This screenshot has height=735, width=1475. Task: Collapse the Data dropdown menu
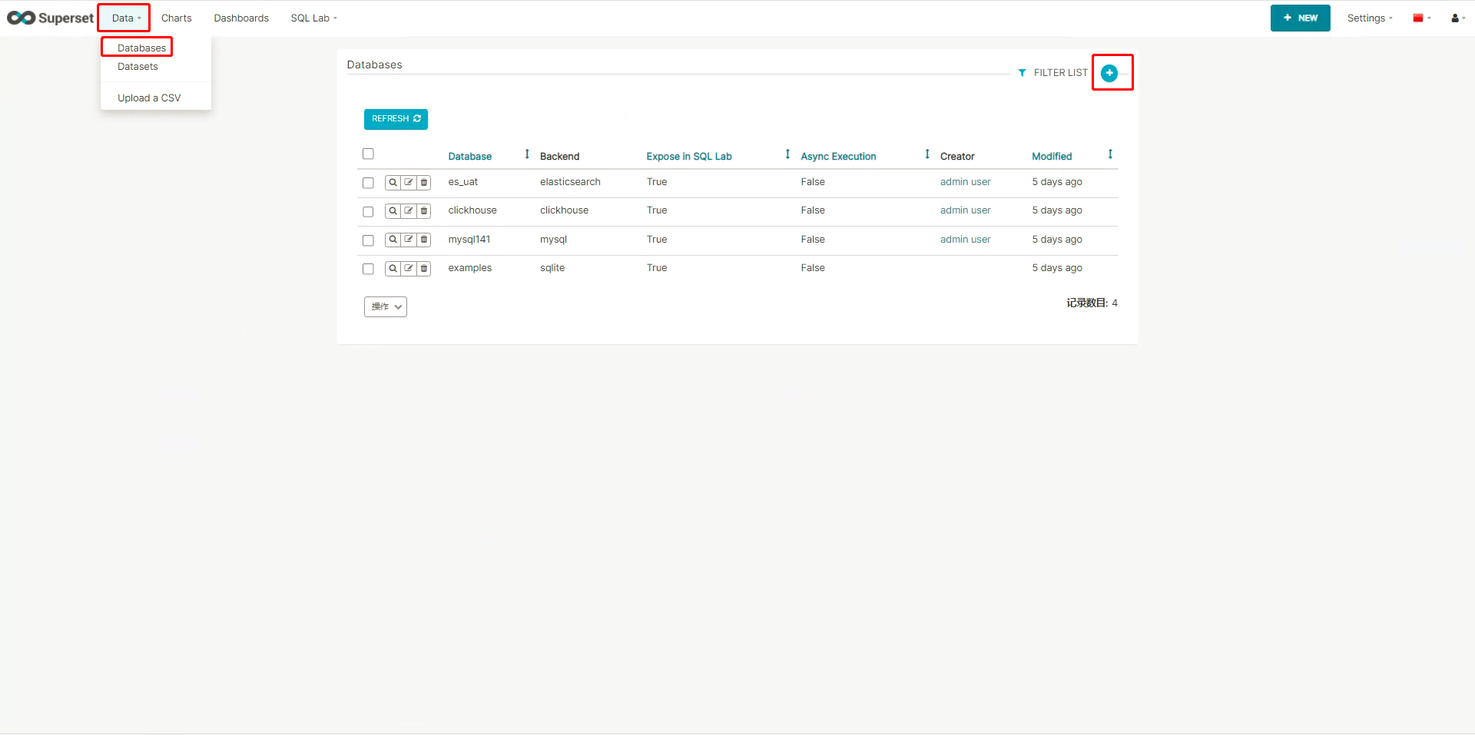126,18
